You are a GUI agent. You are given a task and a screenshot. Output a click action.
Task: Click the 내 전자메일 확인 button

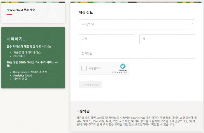click(x=90, y=85)
